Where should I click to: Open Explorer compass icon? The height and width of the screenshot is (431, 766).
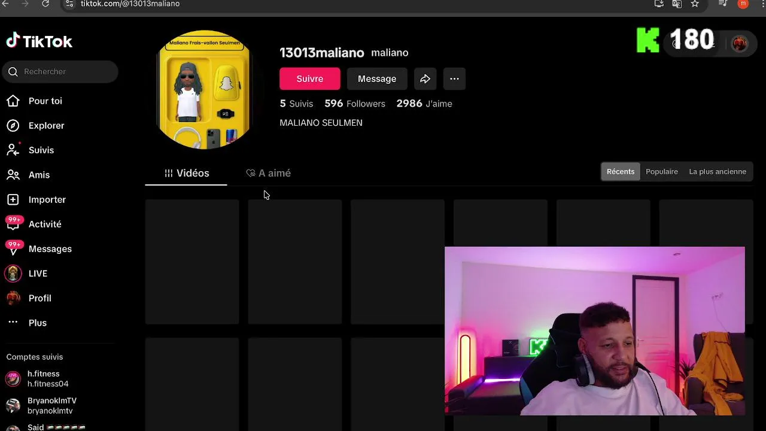[13, 126]
